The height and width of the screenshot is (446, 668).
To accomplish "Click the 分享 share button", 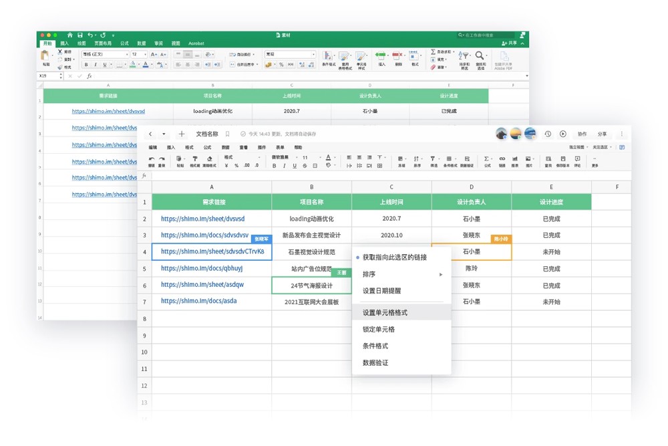I will [x=602, y=134].
